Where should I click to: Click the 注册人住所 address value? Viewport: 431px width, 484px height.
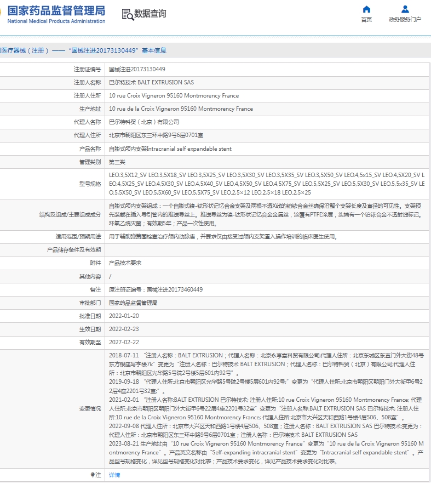point(174,96)
